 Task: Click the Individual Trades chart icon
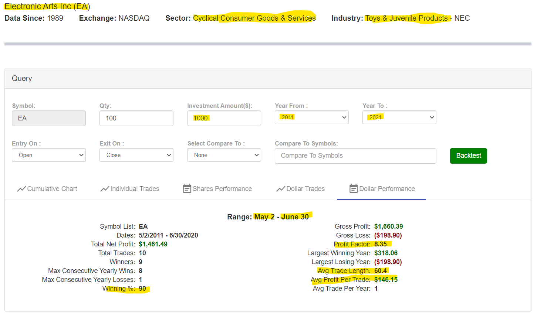[104, 189]
